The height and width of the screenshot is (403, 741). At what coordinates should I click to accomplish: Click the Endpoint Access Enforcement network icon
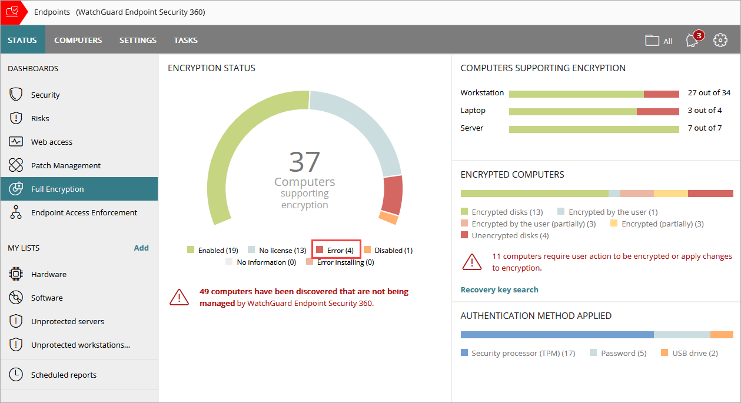click(x=16, y=212)
